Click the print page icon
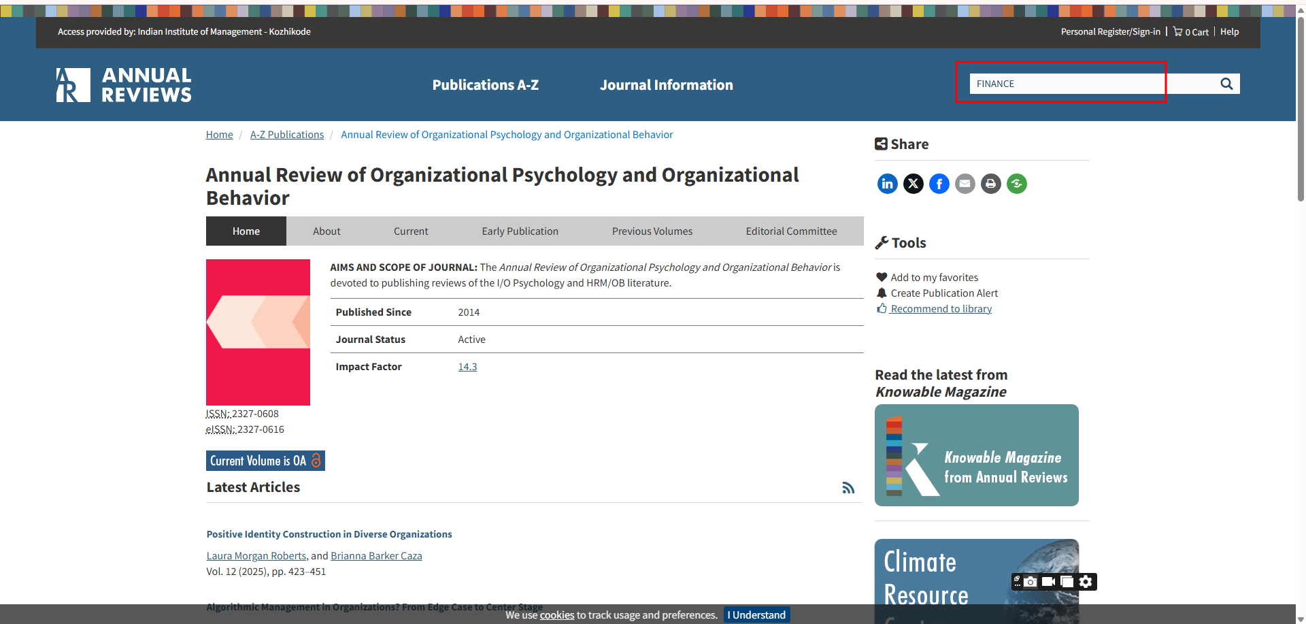This screenshot has height=624, width=1306. (990, 184)
